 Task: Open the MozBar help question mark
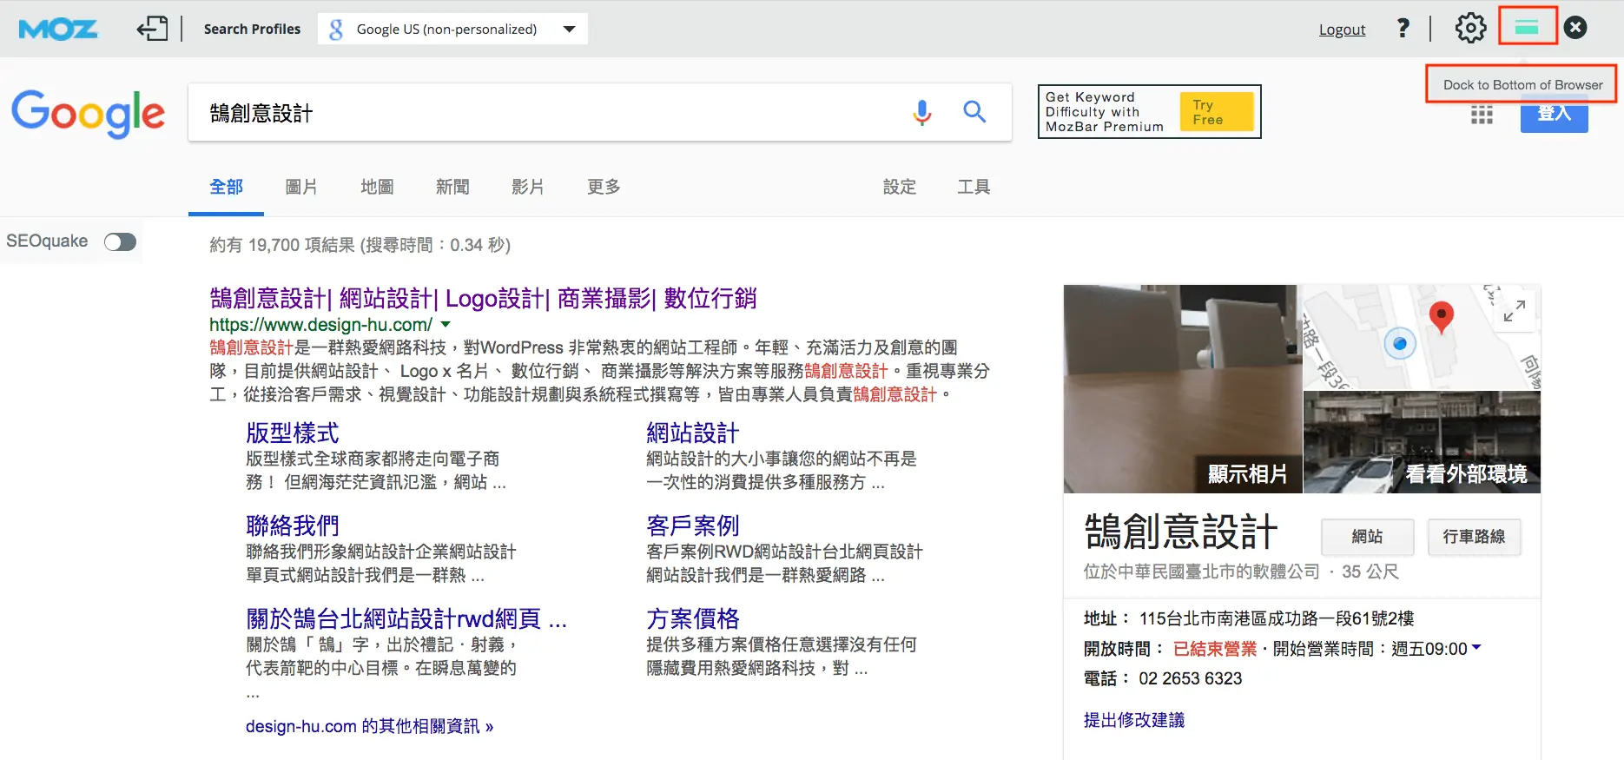click(1403, 29)
